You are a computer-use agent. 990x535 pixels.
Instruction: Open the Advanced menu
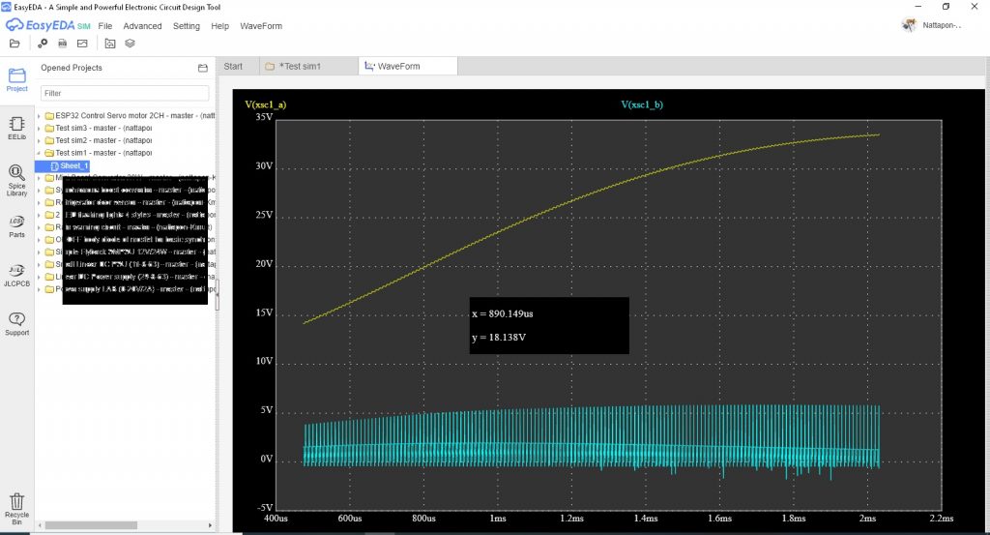tap(142, 26)
